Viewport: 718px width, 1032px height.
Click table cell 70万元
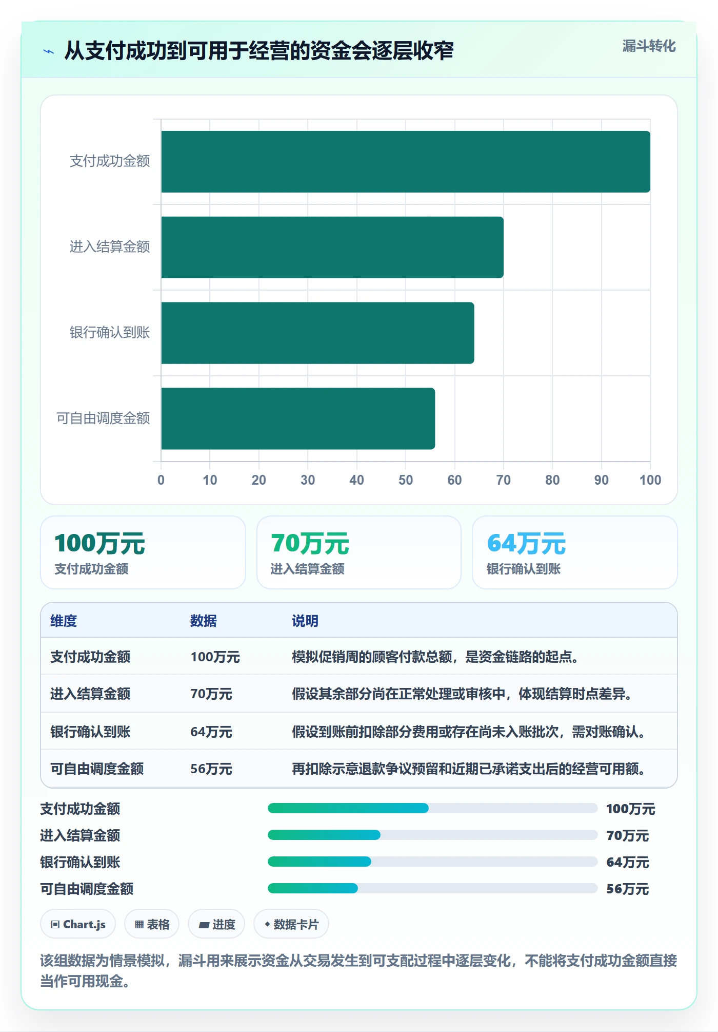click(211, 694)
